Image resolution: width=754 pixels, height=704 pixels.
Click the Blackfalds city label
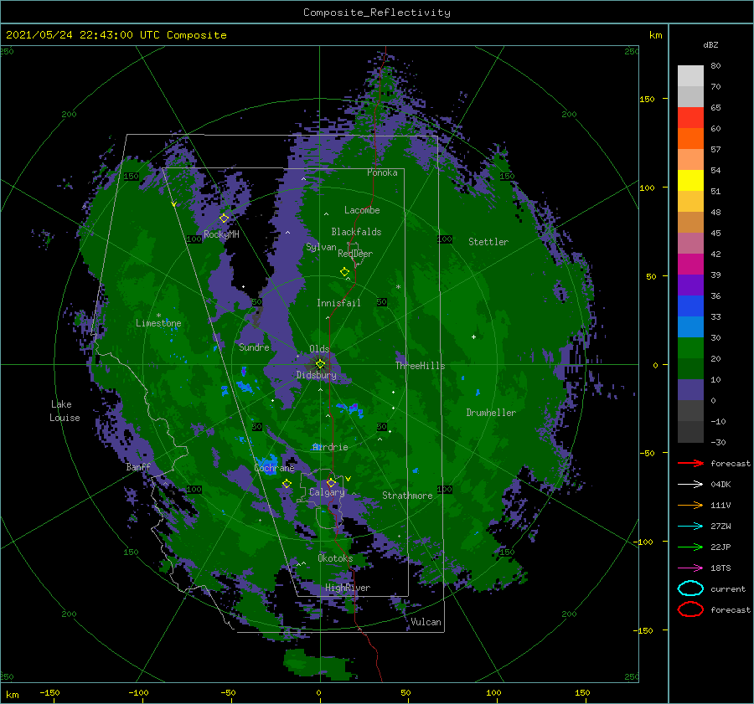click(356, 232)
